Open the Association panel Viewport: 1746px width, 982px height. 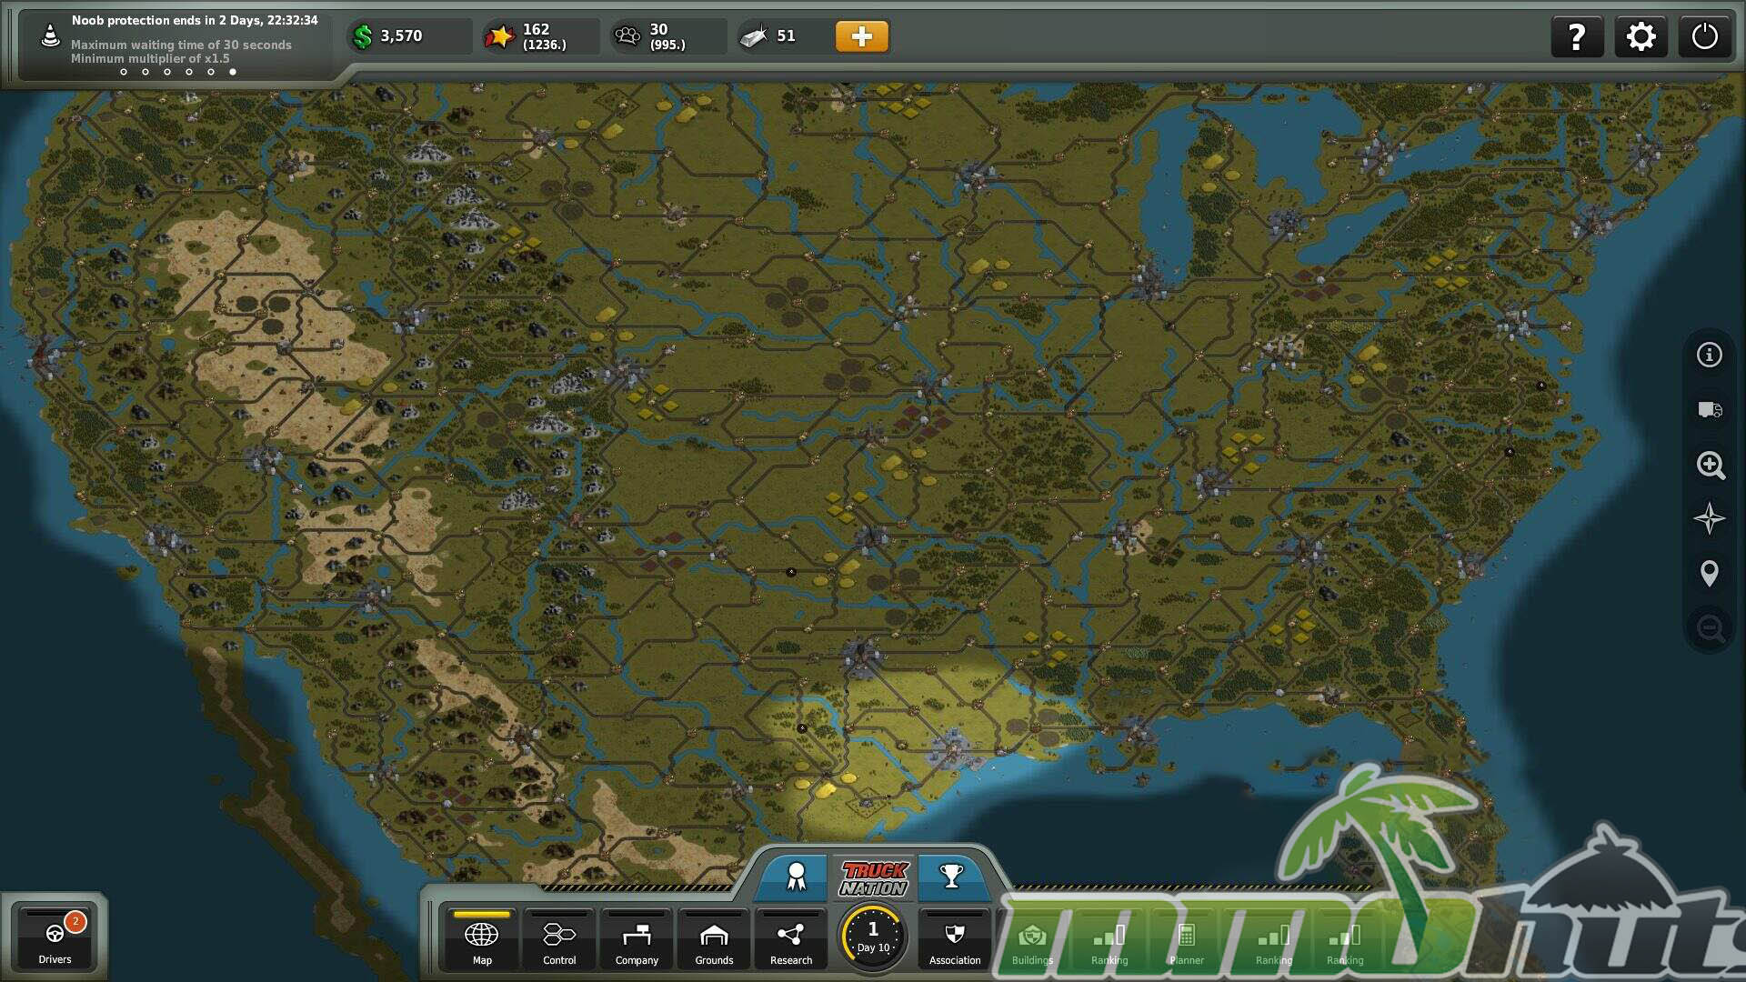(x=954, y=941)
